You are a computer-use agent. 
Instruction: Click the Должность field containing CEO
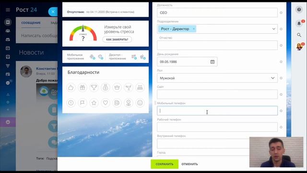[217, 13]
